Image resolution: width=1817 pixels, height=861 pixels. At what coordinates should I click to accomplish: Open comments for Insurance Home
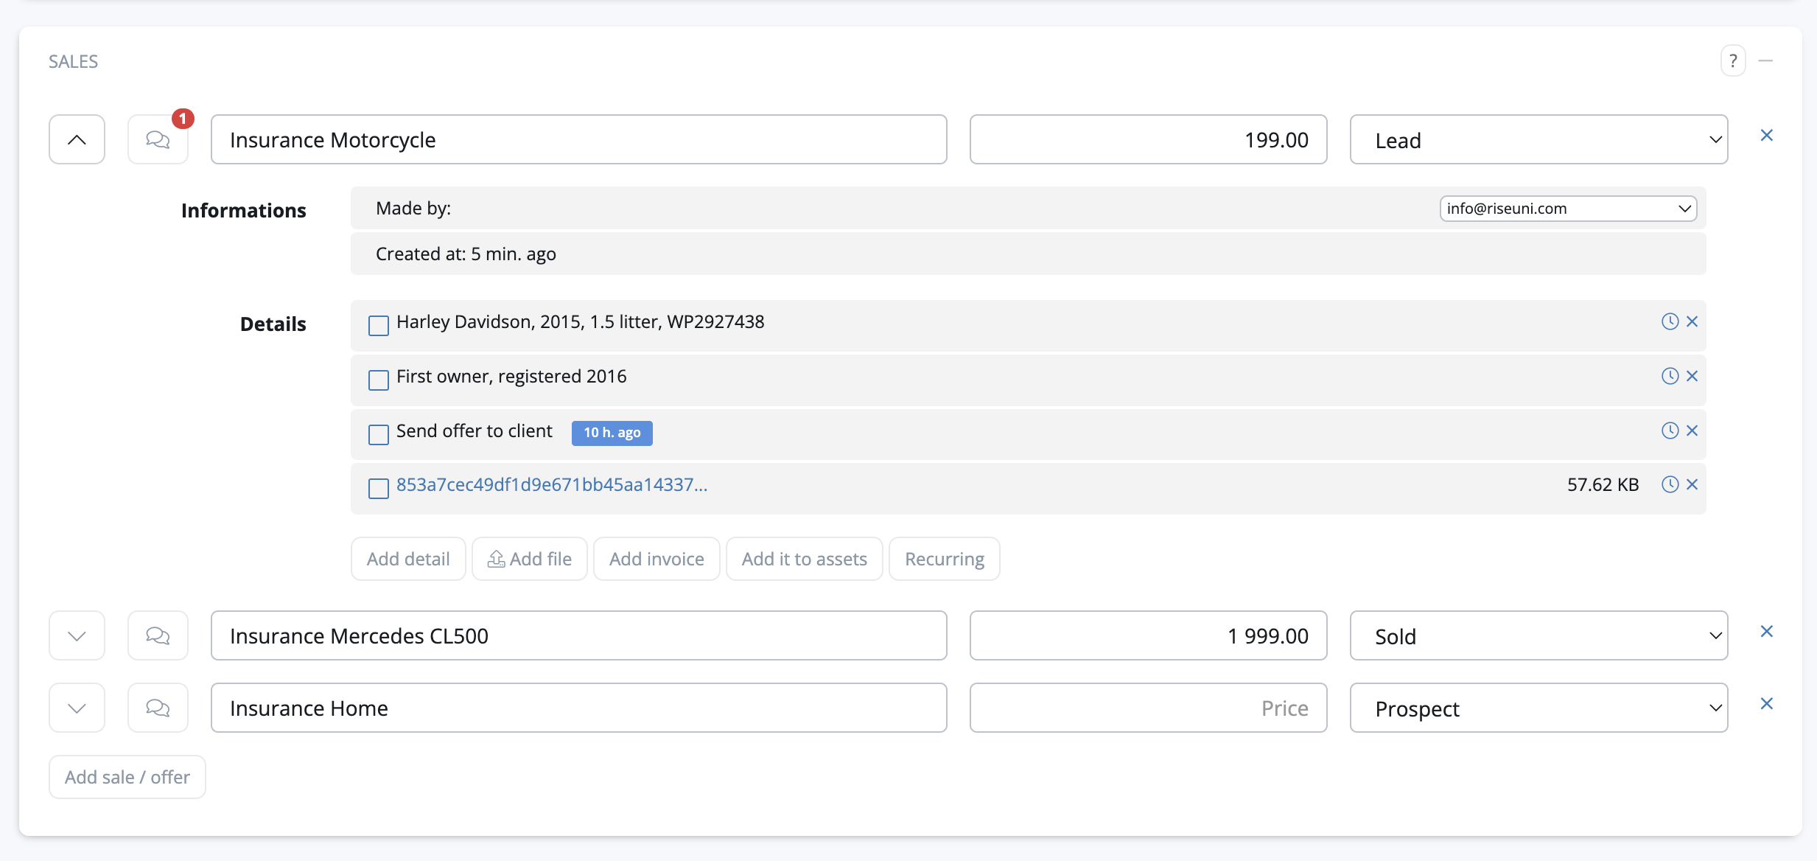click(x=158, y=708)
